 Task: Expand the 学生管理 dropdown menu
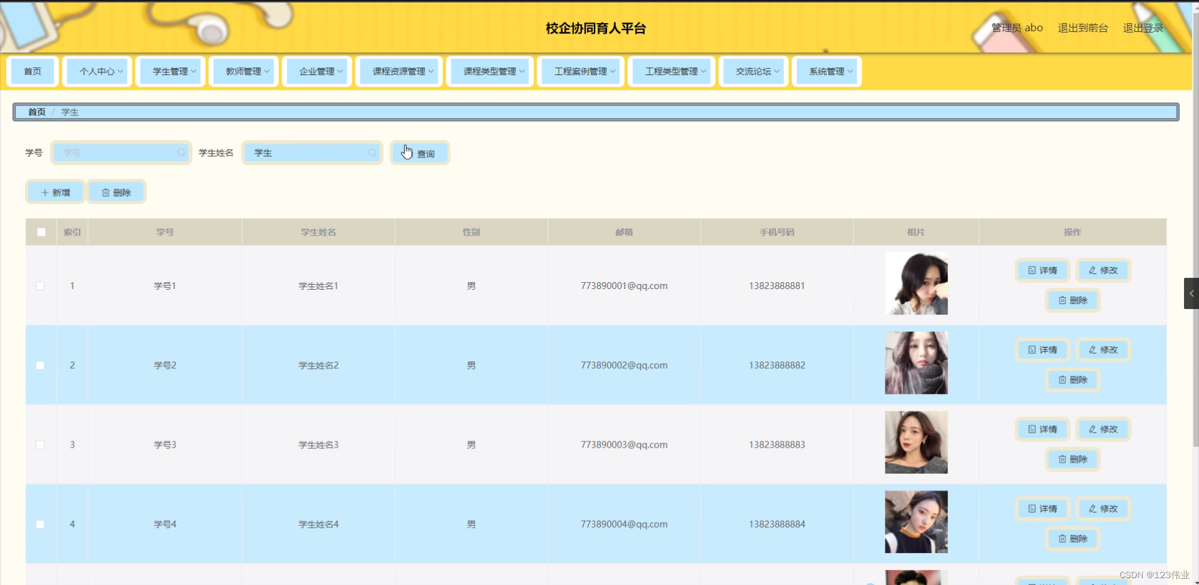[170, 71]
